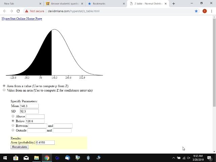Click the second Outside input field
Image resolution: width=216 pixels, height=162 pixels.
62,131
